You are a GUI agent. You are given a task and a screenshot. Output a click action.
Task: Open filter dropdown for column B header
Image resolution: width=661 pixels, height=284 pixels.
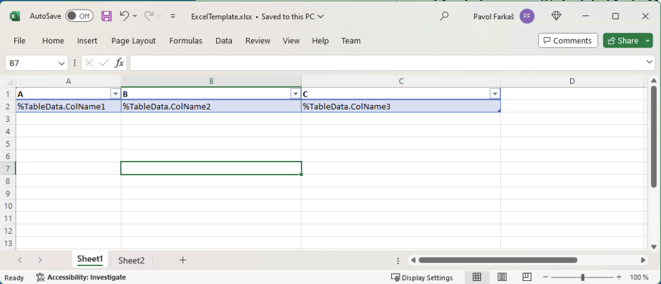pyautogui.click(x=295, y=94)
